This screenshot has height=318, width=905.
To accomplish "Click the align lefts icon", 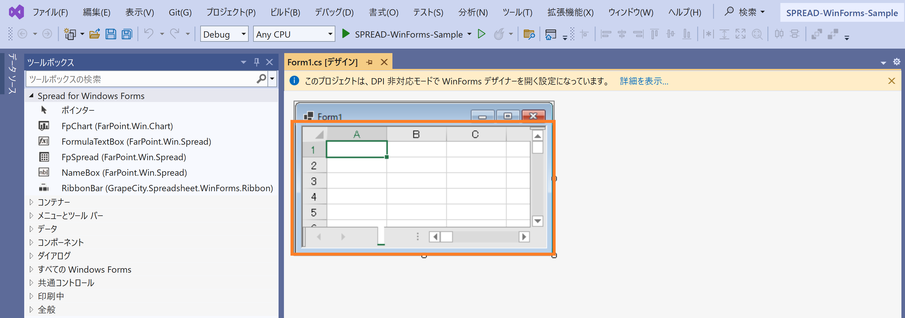I will (606, 34).
